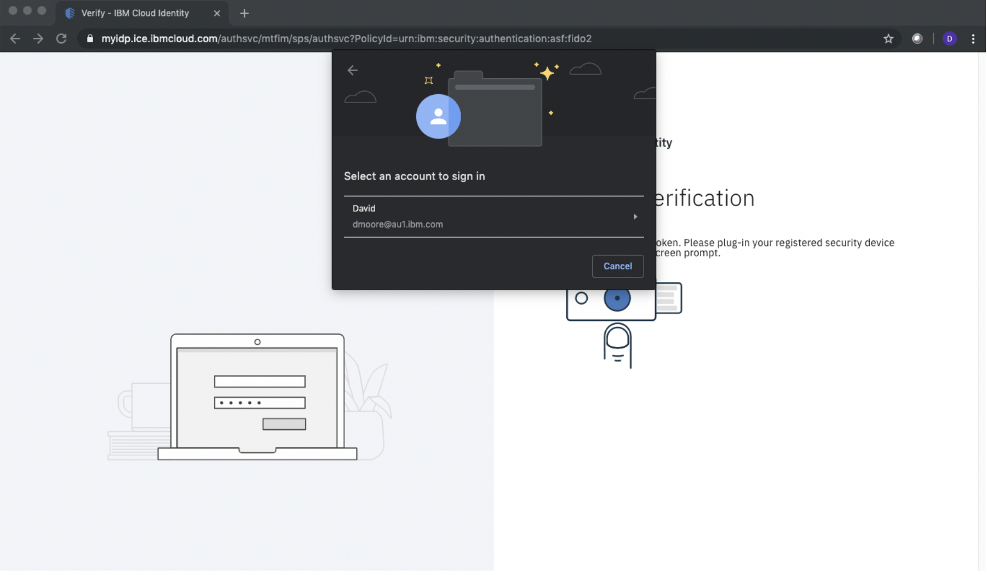This screenshot has height=575, width=987.
Task: Click the browser forward arrow
Action: [38, 39]
